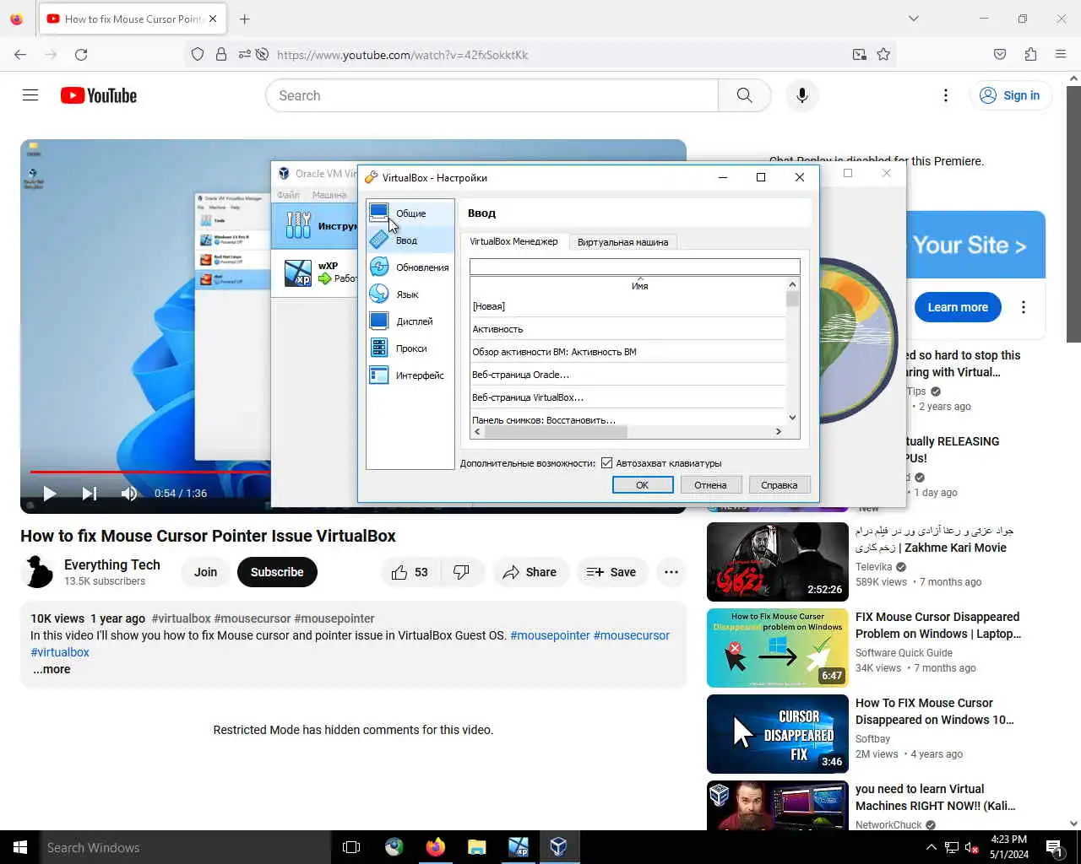Click shortcut filter input field
The width and height of the screenshot is (1081, 864).
635,267
